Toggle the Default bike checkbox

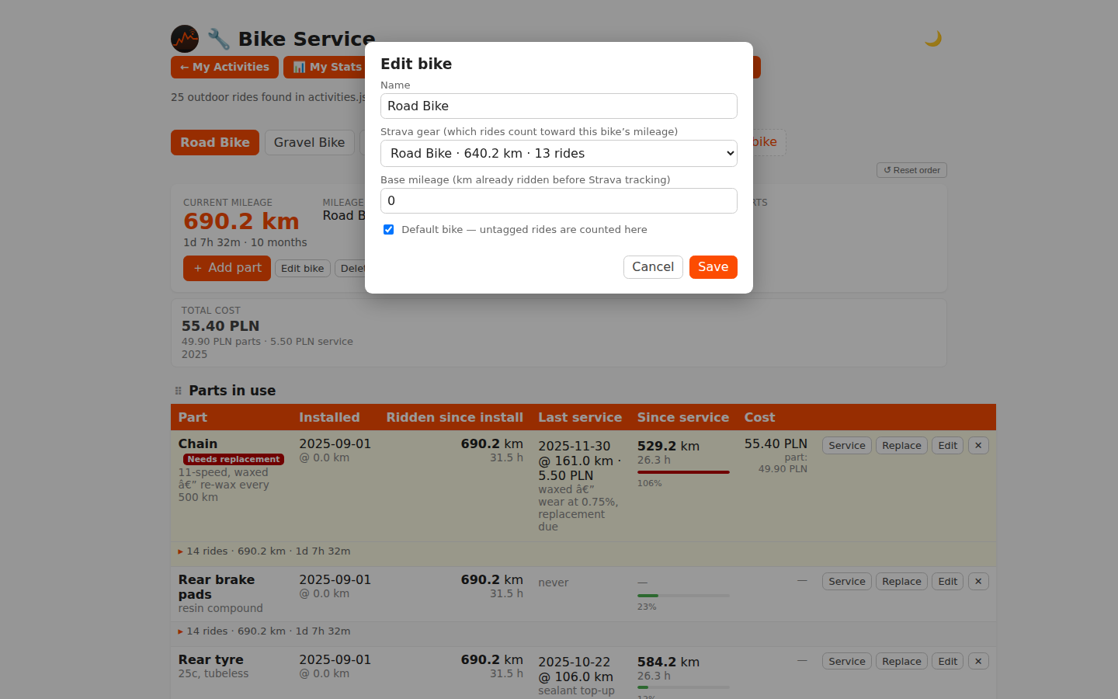[388, 230]
